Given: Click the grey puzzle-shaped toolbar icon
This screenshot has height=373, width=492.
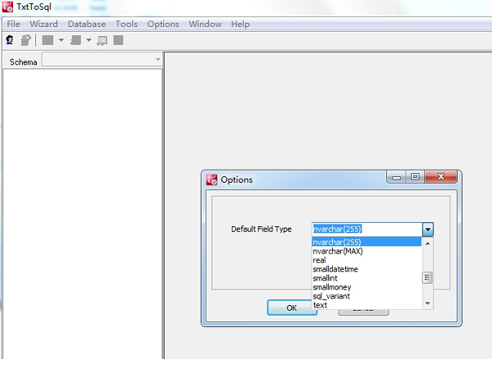Looking at the screenshot, I should click(x=75, y=40).
